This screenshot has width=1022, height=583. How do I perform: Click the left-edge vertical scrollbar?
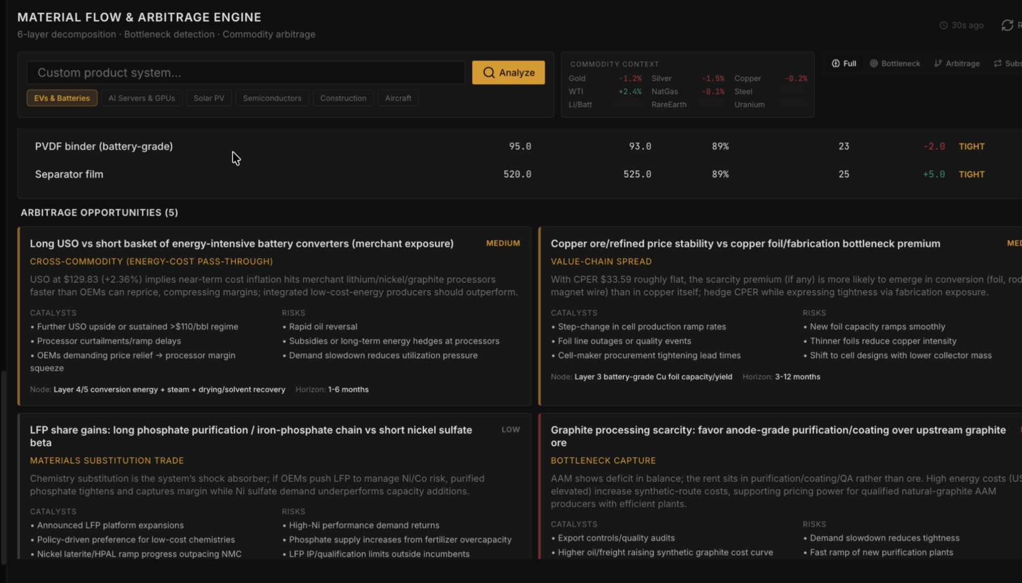[4, 467]
